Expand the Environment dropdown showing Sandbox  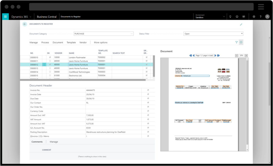[224, 16]
